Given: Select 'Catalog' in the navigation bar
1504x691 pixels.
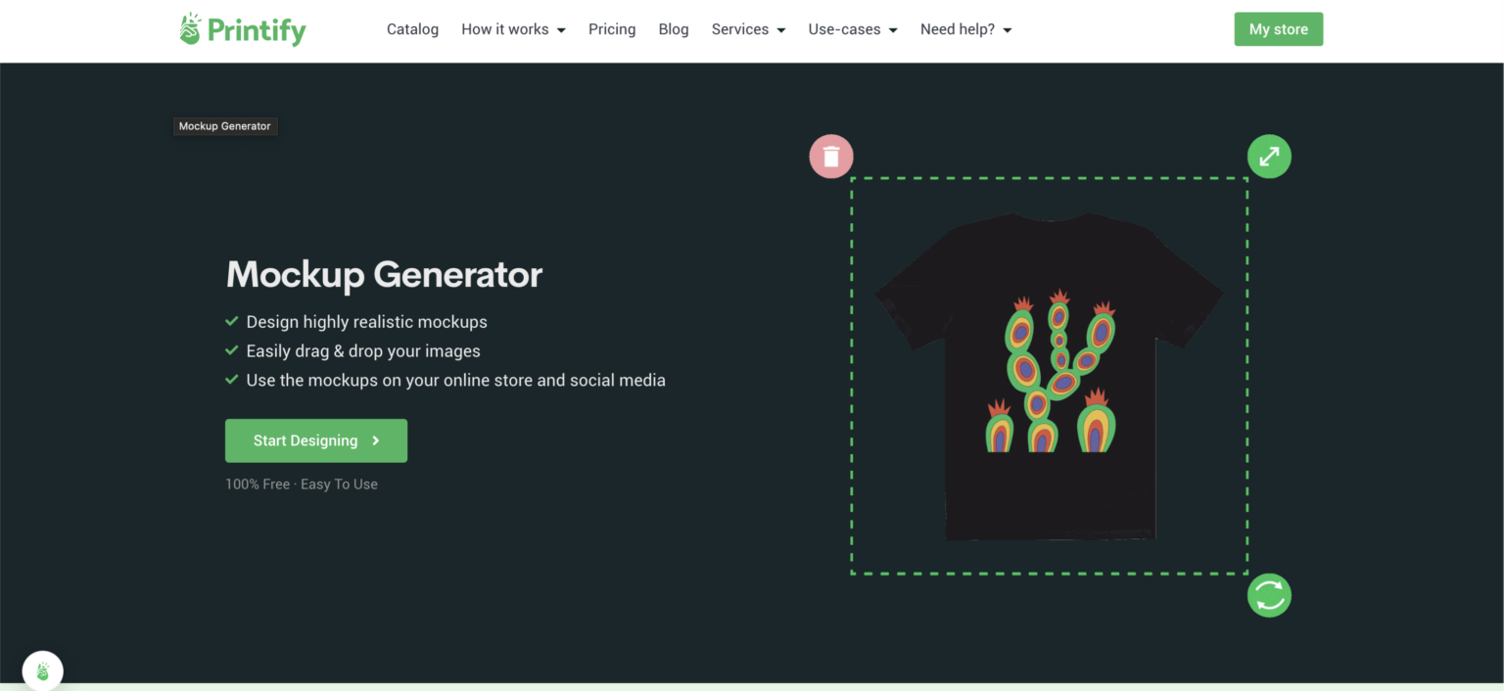Looking at the screenshot, I should [412, 29].
